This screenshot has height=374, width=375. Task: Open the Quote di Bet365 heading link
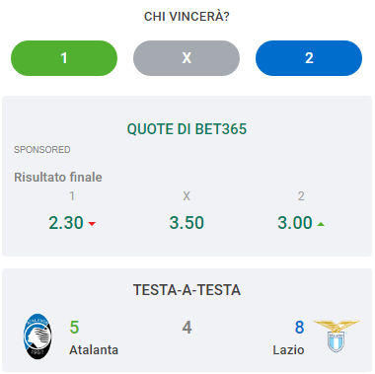[187, 129]
